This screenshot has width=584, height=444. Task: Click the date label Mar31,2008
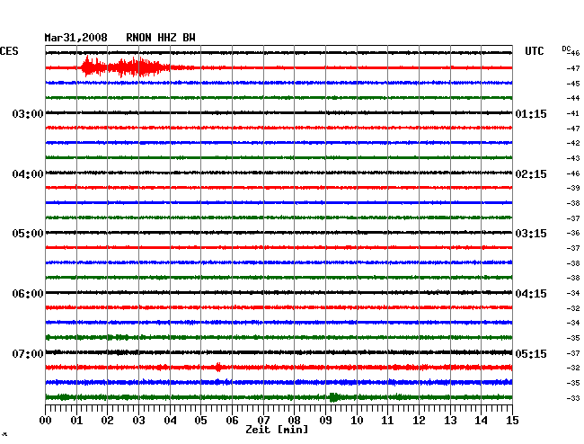[76, 38]
